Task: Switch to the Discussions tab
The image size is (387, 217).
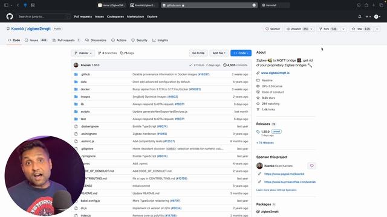Action: 96,40
